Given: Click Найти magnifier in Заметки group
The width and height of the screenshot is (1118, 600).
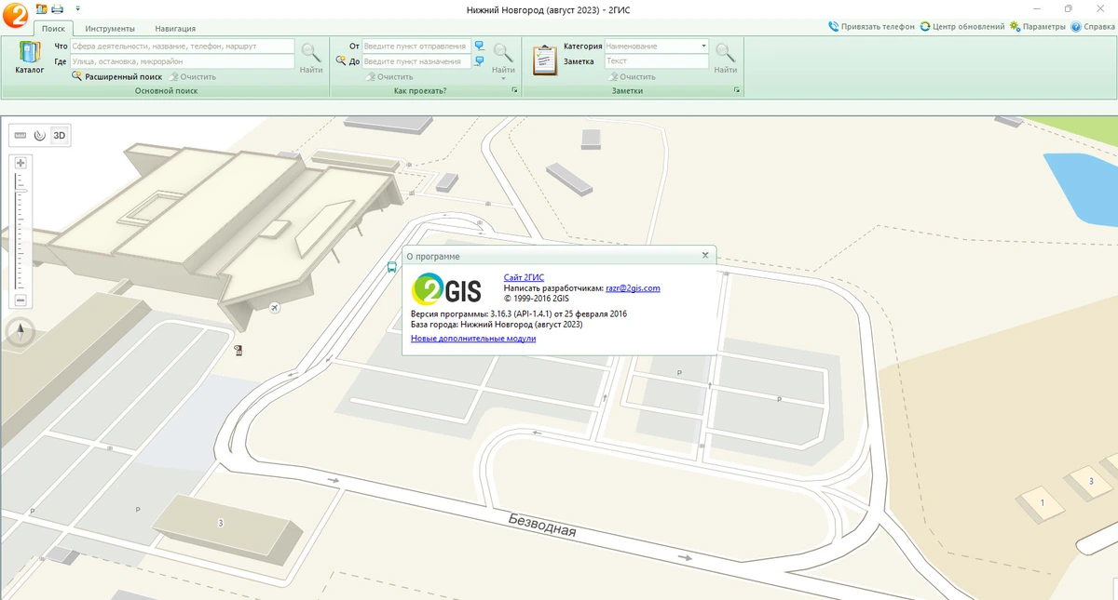Looking at the screenshot, I should pos(725,58).
